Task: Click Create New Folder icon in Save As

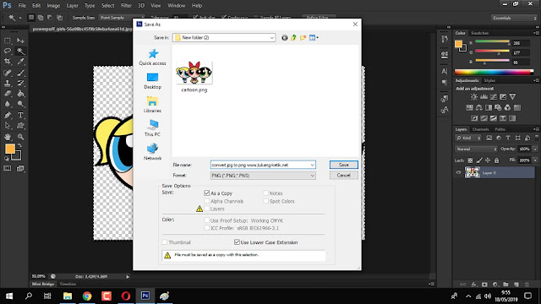Action: click(303, 37)
